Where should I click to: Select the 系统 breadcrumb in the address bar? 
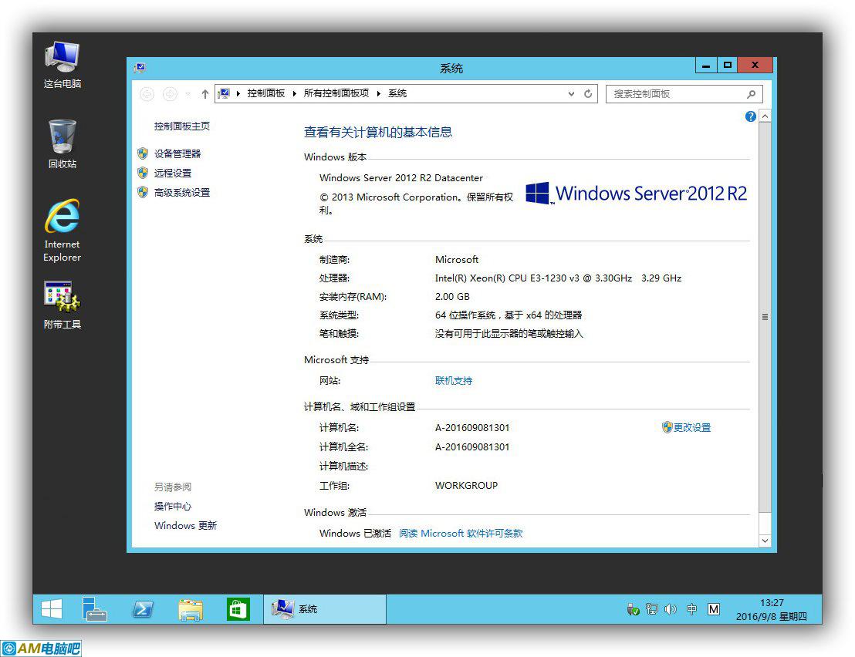tap(397, 94)
